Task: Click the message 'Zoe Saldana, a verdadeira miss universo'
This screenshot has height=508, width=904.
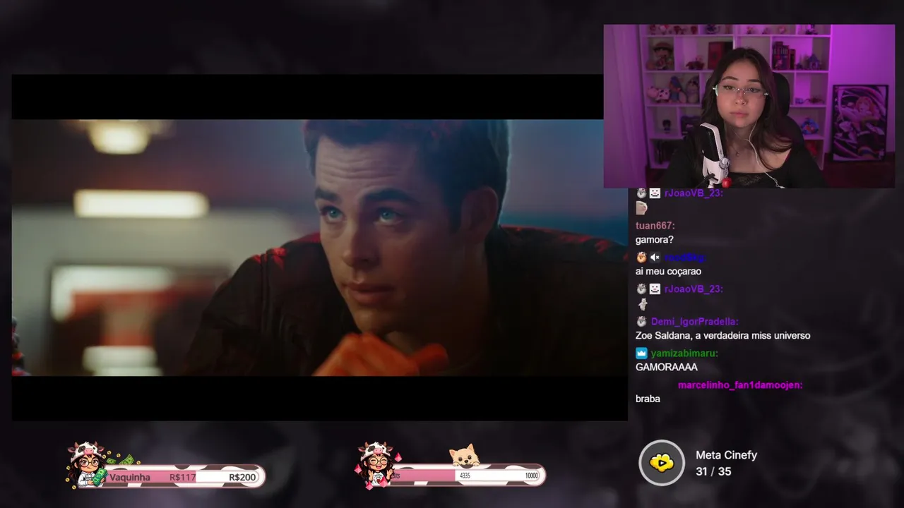Action: 722,336
